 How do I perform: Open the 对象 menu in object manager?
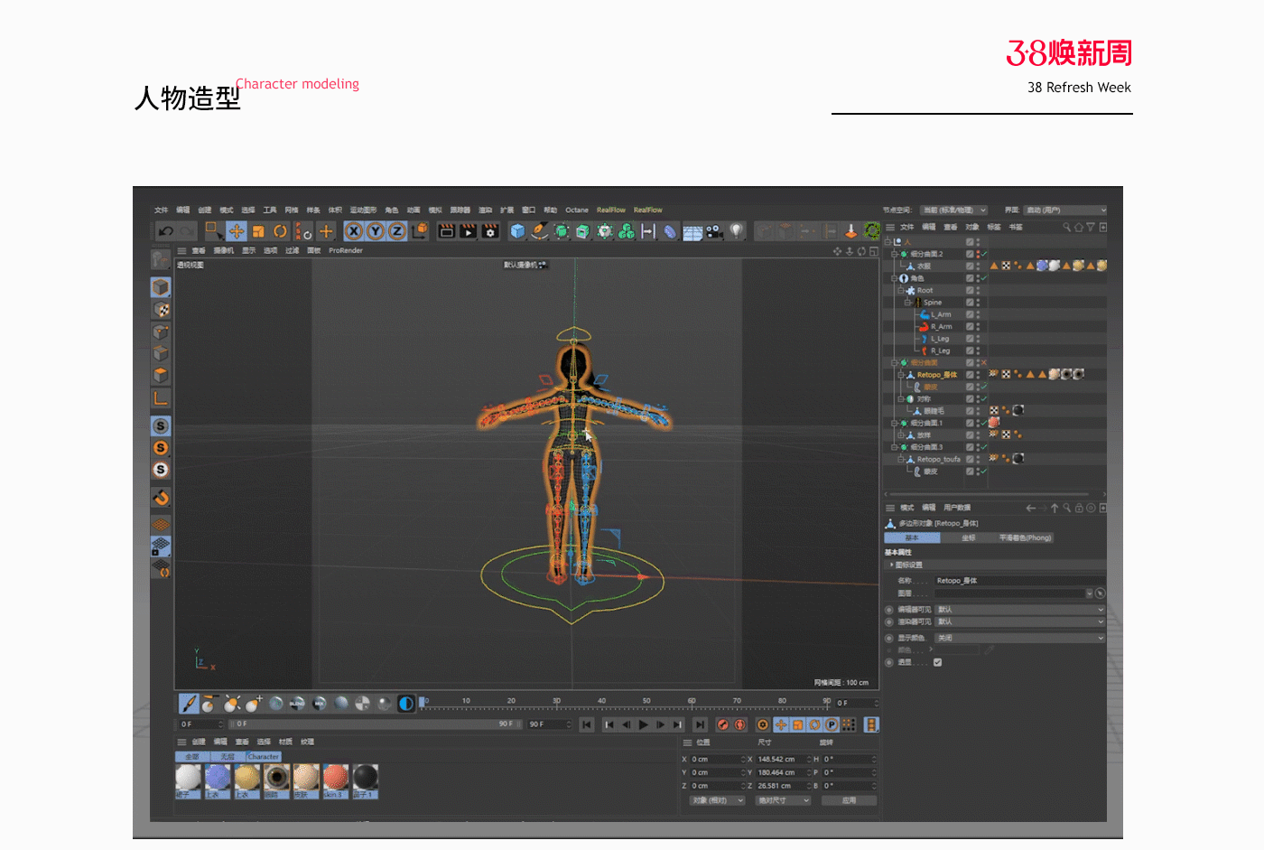tap(972, 227)
